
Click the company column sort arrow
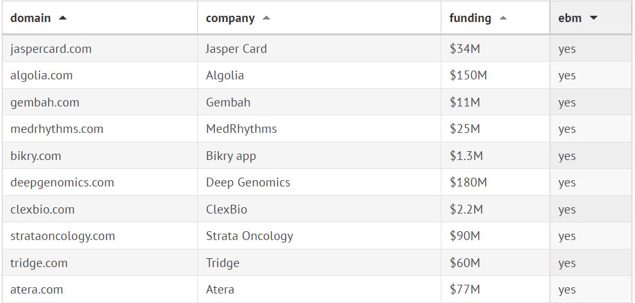(266, 18)
